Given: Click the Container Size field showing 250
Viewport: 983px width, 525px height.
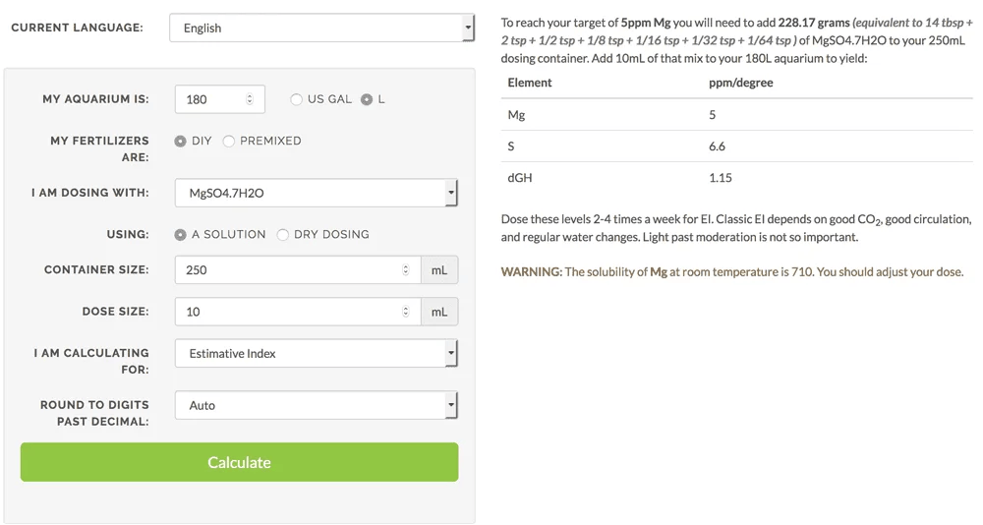Looking at the screenshot, I should tap(298, 269).
